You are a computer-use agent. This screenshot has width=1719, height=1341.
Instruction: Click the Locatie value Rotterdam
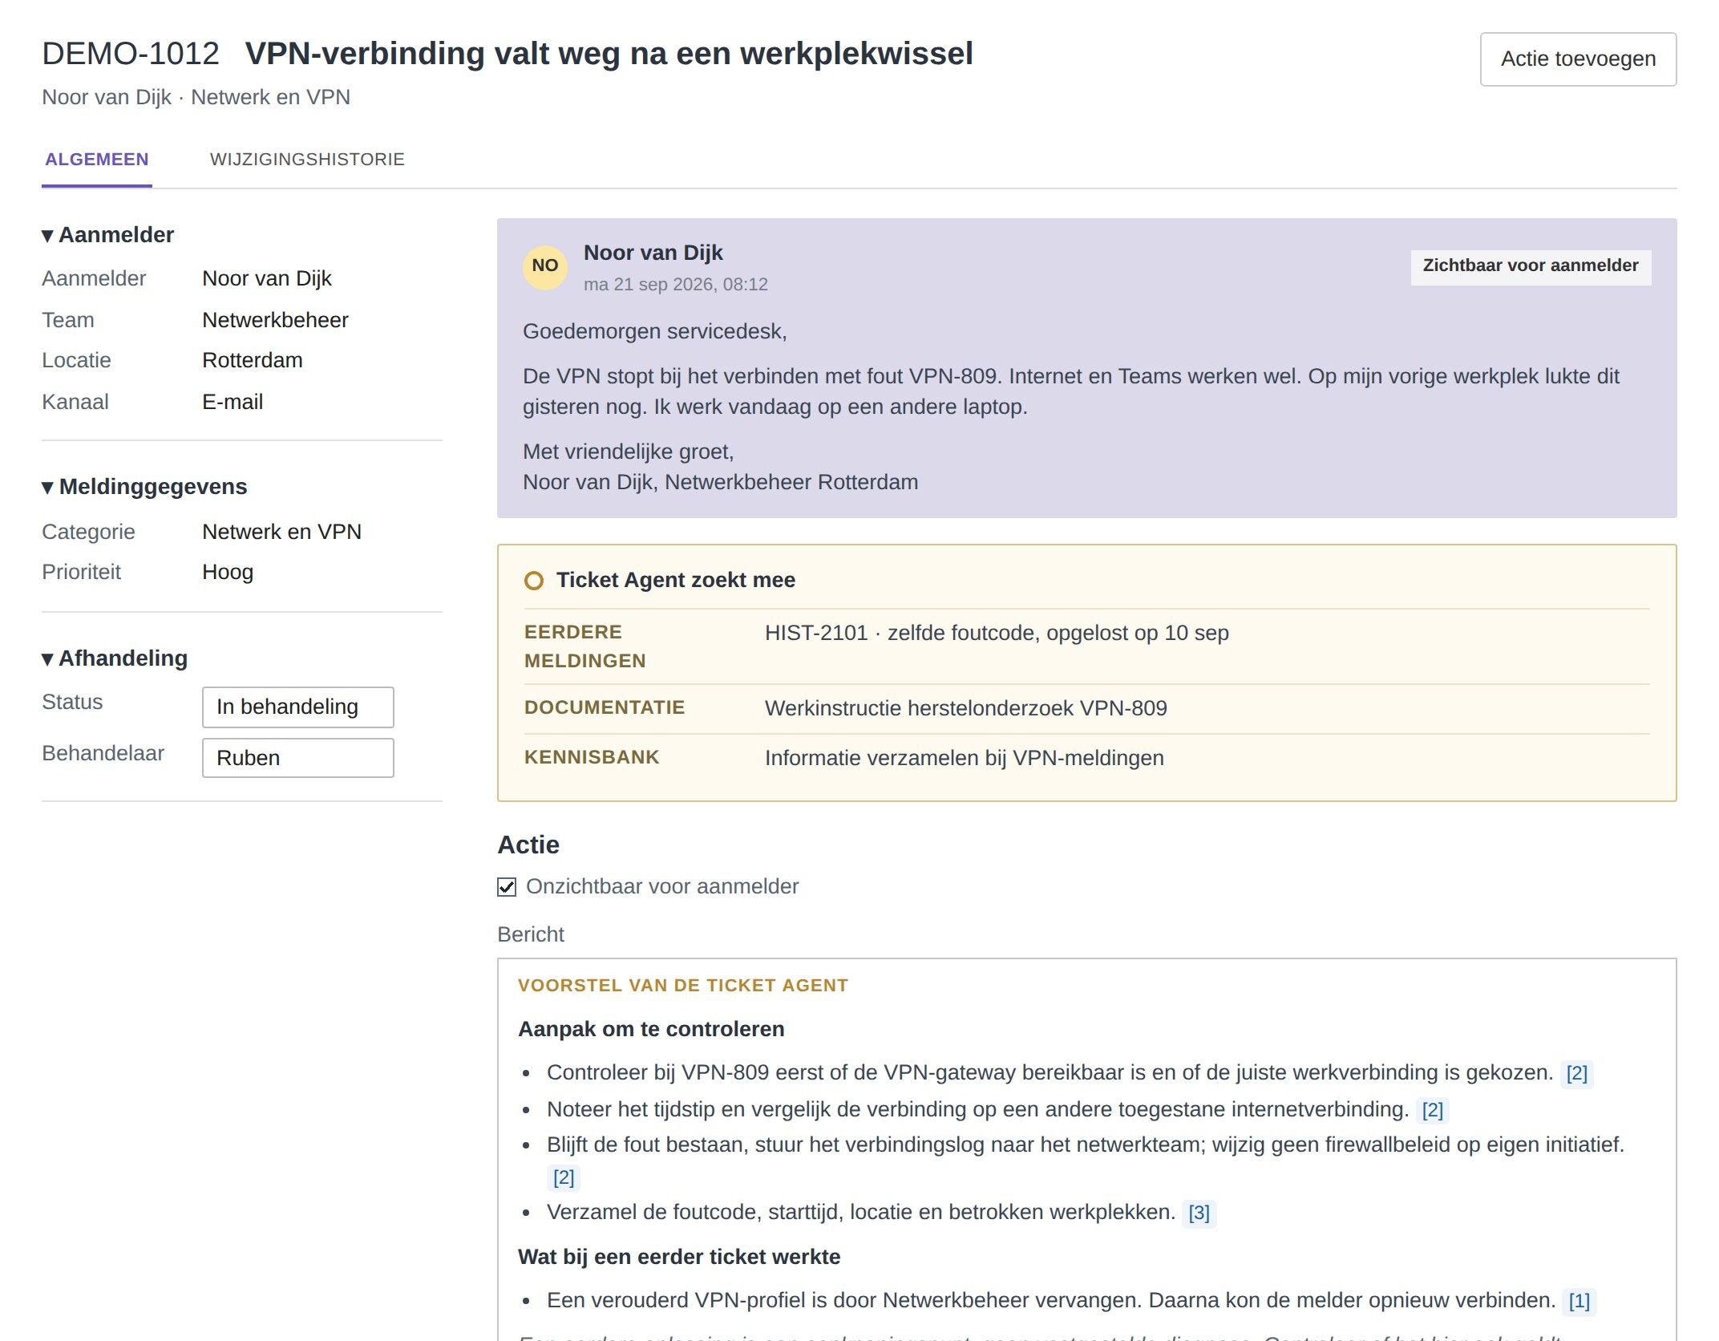[x=253, y=361]
